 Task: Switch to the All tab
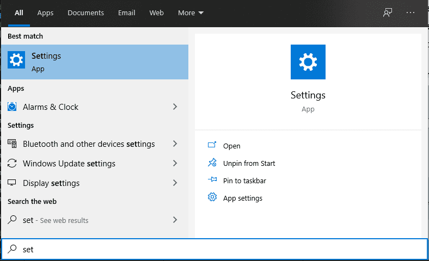pos(19,13)
